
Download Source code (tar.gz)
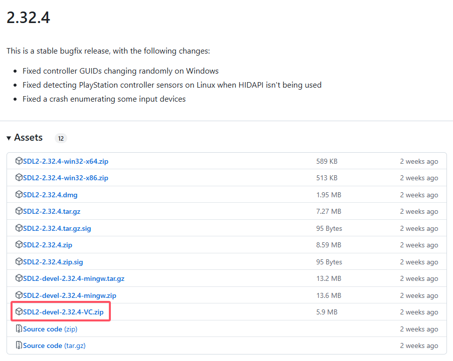54,345
